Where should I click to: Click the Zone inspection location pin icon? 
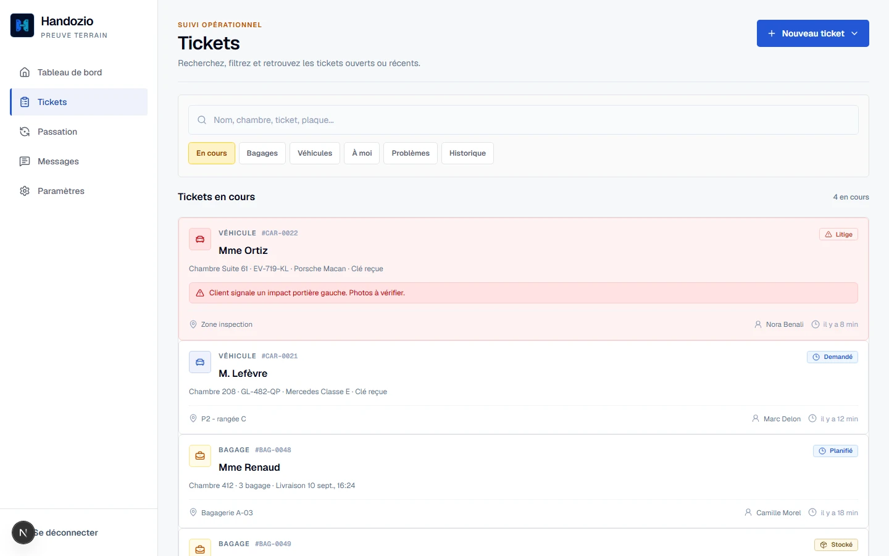point(193,324)
